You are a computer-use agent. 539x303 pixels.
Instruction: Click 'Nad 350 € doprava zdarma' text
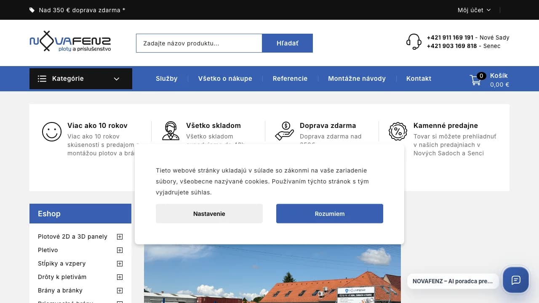point(82,10)
